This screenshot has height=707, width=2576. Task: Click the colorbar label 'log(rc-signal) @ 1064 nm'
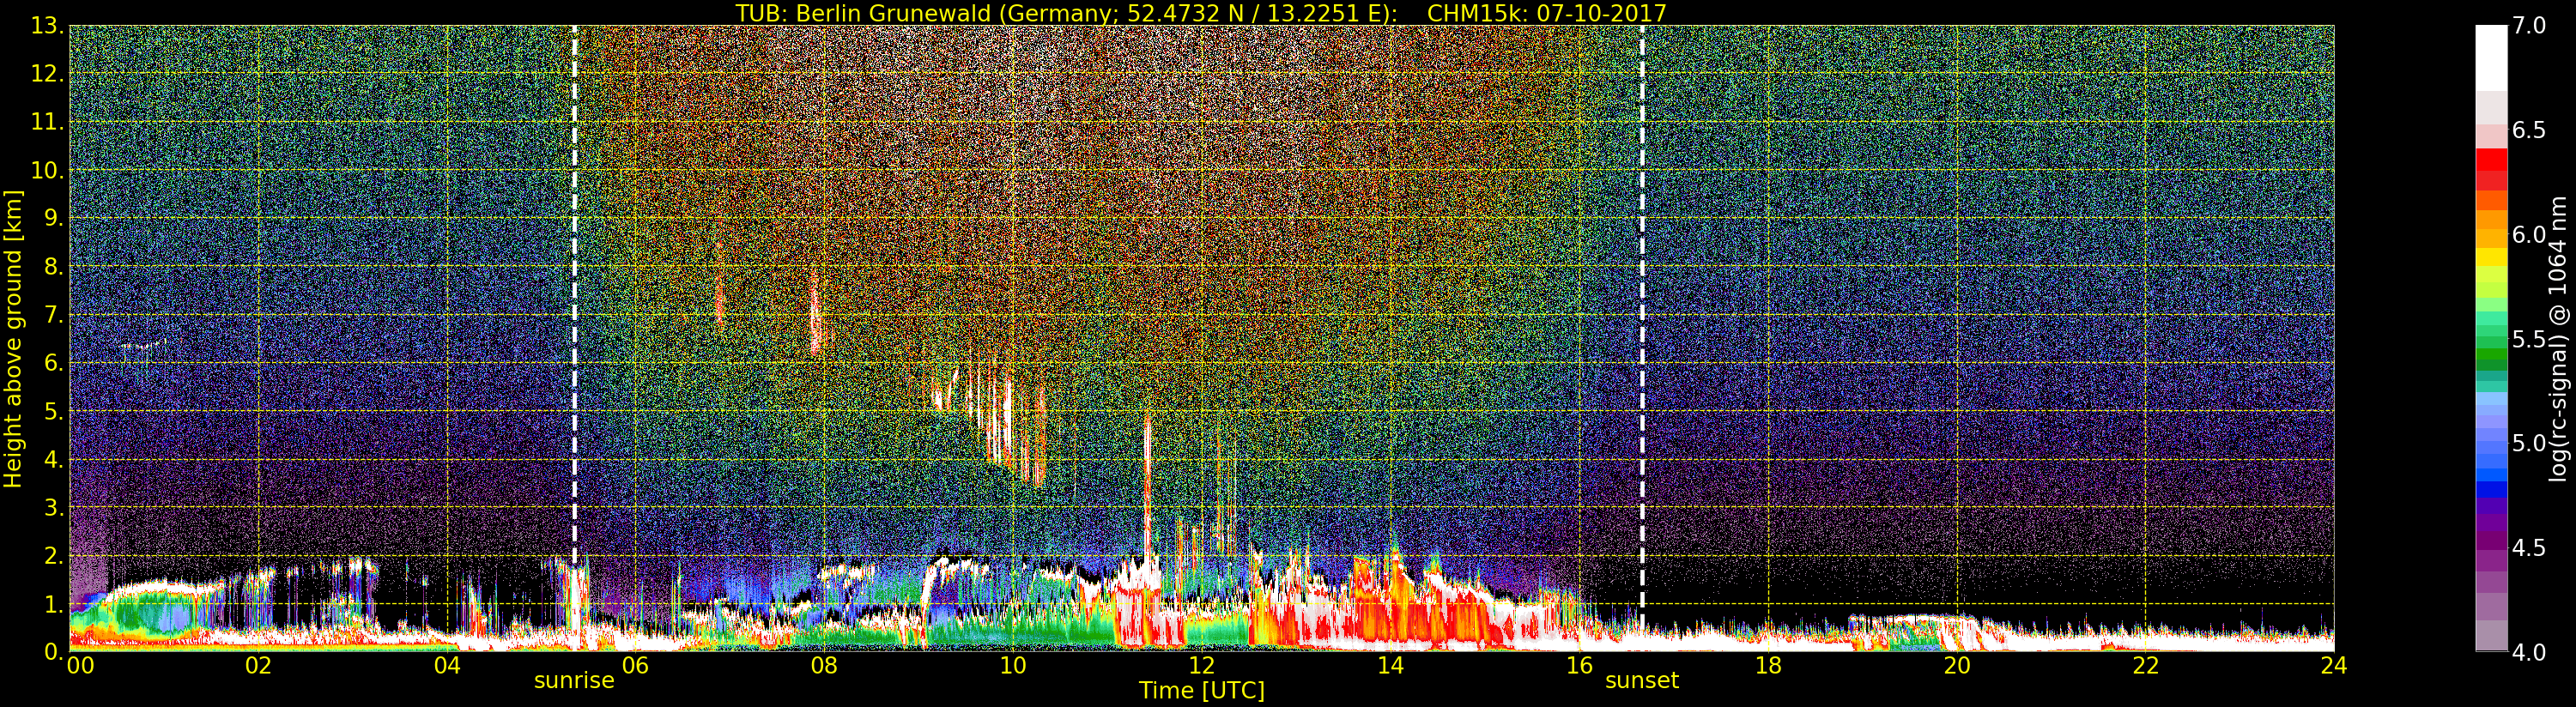coord(2559,339)
